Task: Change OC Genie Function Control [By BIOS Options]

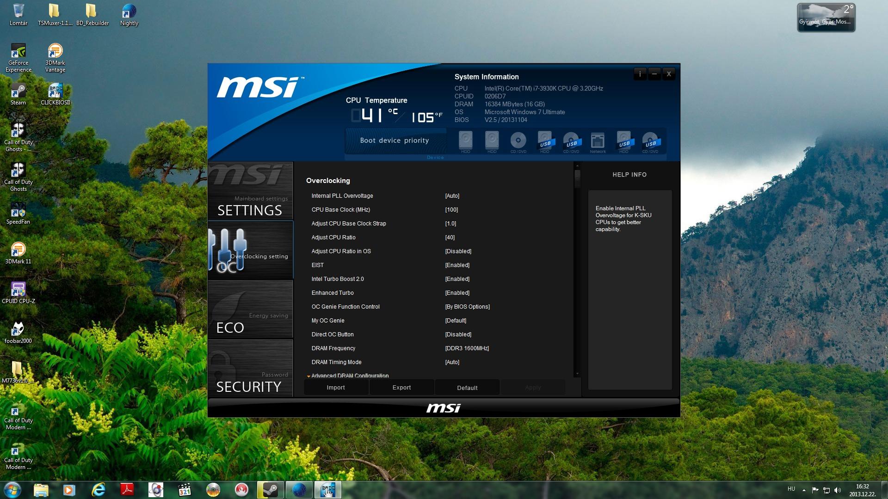Action: [467, 307]
